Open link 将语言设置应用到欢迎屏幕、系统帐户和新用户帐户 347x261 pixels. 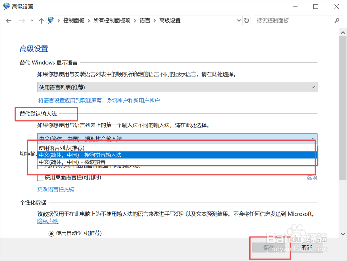(x=99, y=100)
